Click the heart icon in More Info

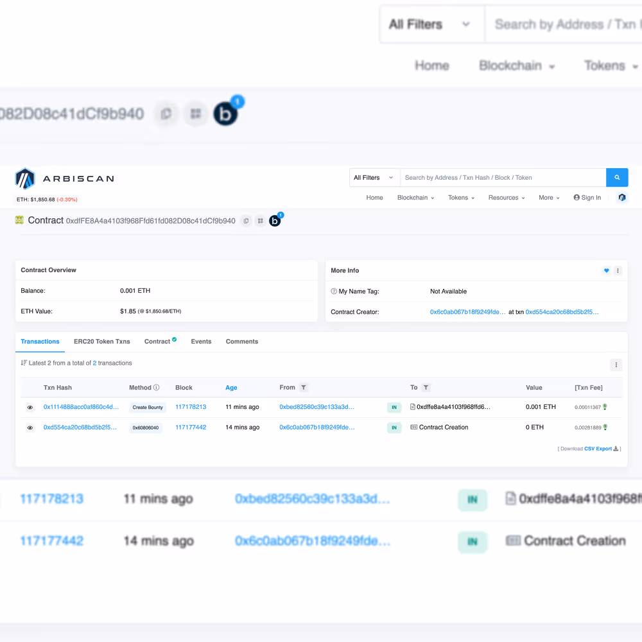tap(606, 271)
